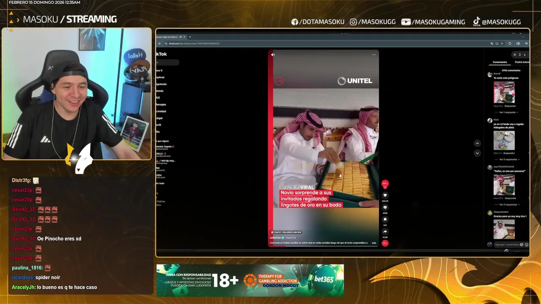This screenshot has width=541, height=304.
Task: Open Mensajes in TikTok sidebar
Action: click(161, 105)
